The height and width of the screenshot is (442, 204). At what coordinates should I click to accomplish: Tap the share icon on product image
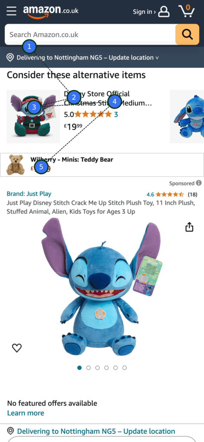pos(189,227)
